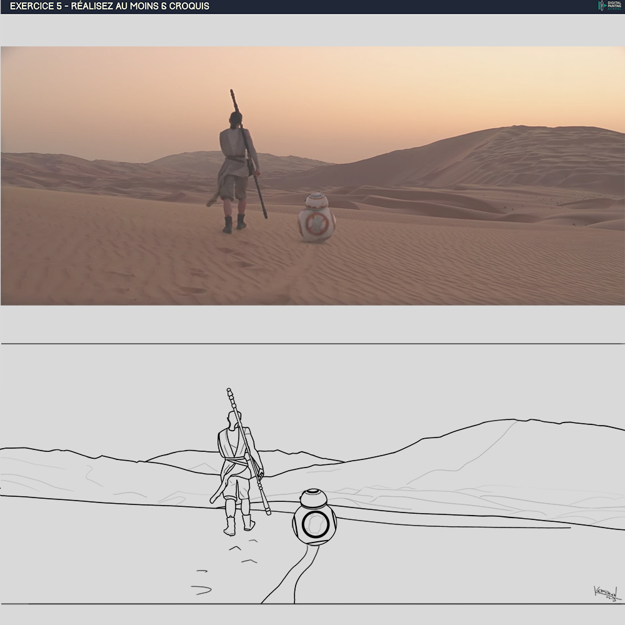Click the staff tip in the reference photo
625x625 pixels.
coord(232,94)
